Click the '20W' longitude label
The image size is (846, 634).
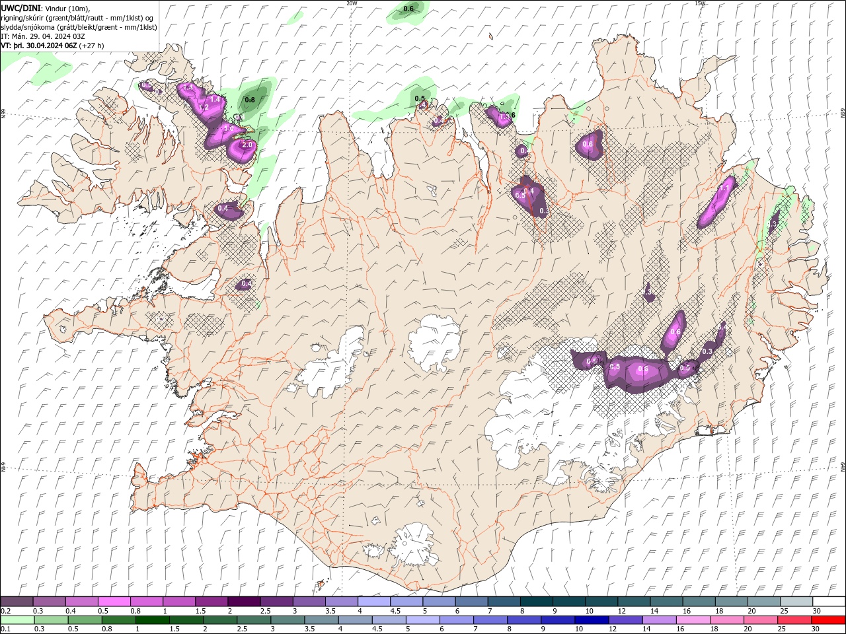pos(352,3)
